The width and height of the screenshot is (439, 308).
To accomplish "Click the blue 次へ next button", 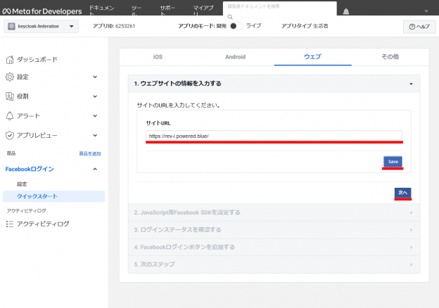I will click(402, 193).
